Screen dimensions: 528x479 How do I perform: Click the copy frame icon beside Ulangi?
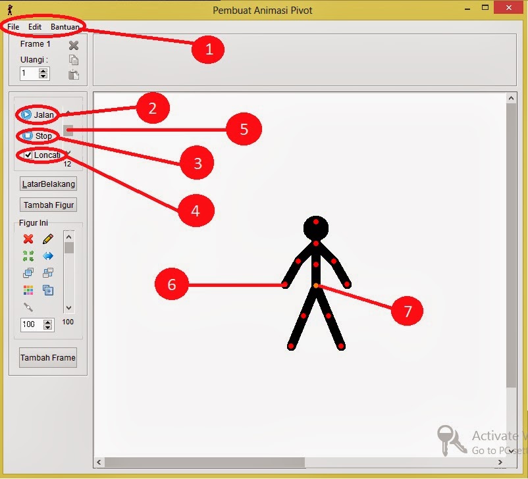click(74, 59)
